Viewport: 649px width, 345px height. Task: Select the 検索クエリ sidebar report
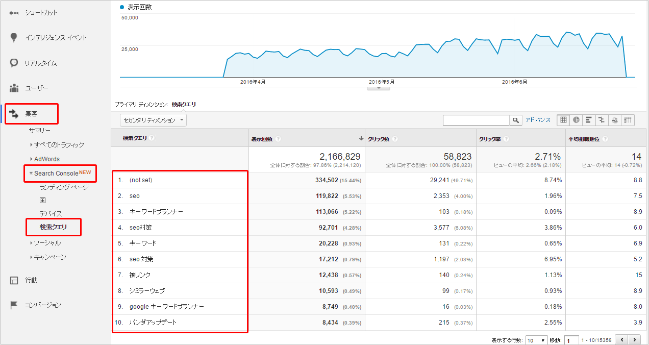coord(54,227)
